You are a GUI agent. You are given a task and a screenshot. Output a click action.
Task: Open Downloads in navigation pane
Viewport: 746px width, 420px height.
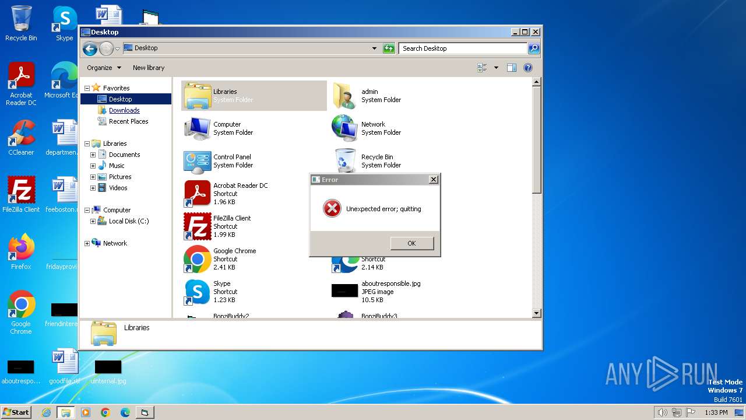[x=124, y=110]
